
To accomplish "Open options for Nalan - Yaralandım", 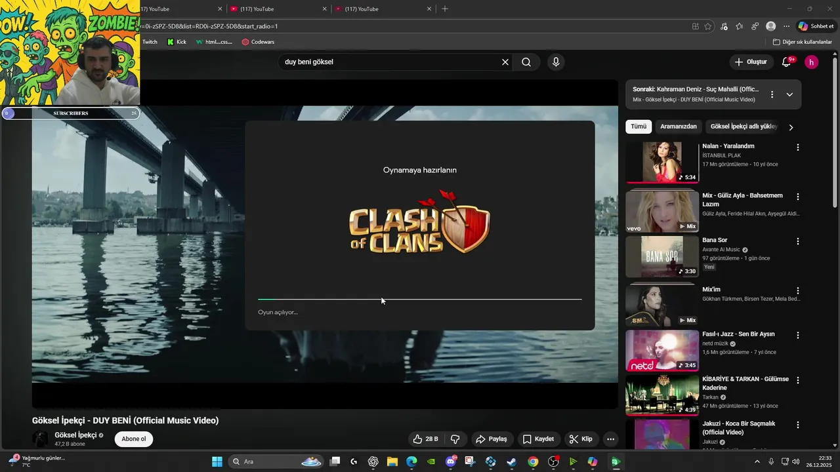I will [x=798, y=147].
